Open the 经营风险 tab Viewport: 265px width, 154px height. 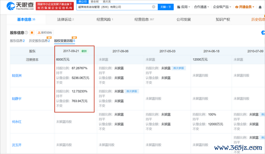click(x=105, y=19)
